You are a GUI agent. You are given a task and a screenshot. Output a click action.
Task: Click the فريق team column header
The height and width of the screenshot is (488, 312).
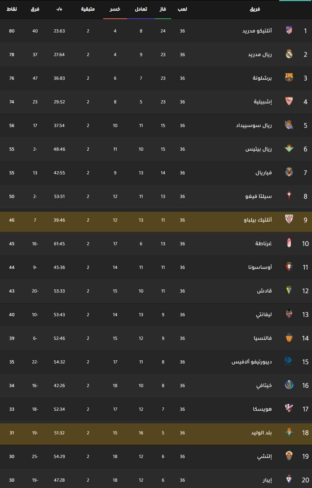255,9
